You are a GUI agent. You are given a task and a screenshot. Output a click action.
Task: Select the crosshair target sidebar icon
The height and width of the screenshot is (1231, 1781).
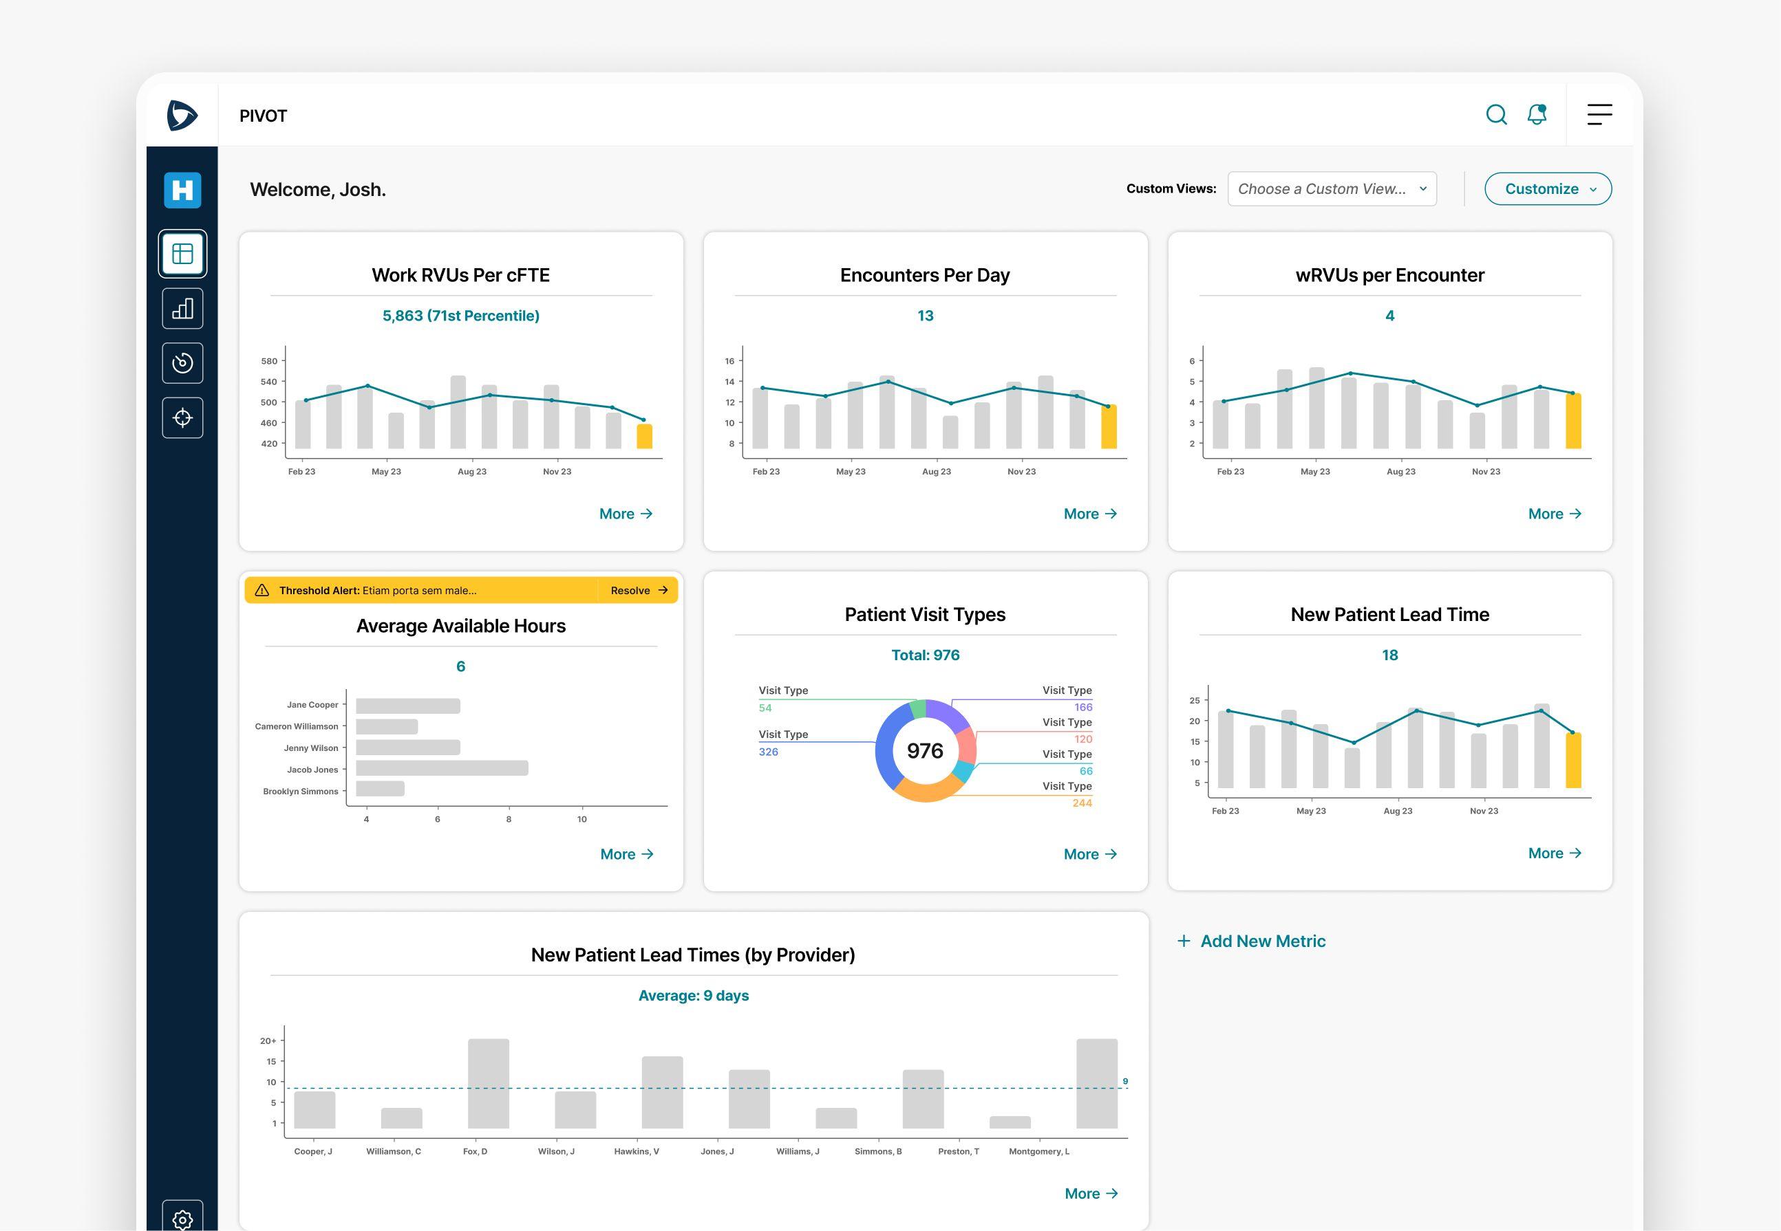point(183,418)
